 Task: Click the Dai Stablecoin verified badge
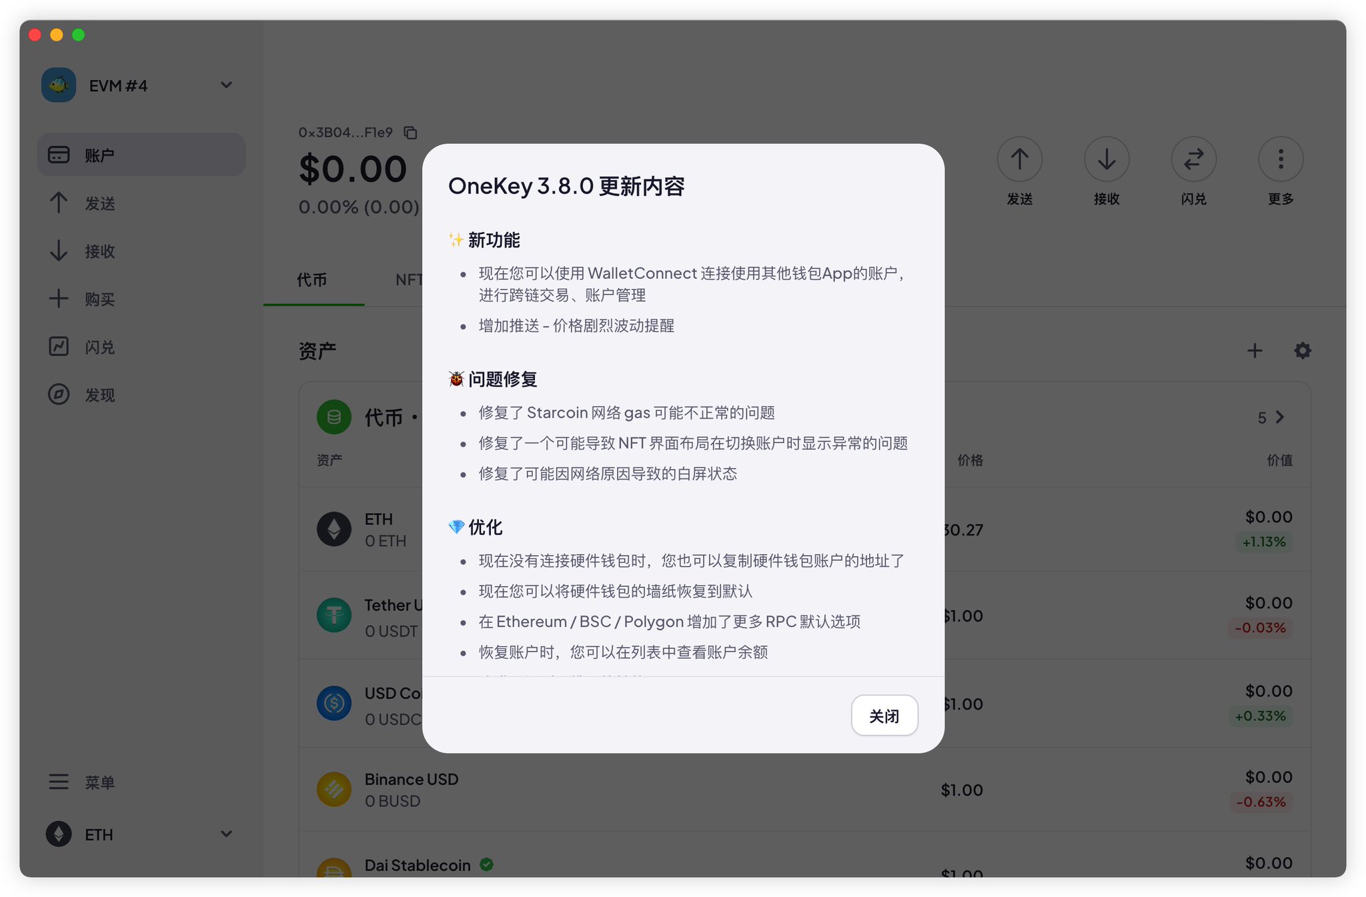pyautogui.click(x=487, y=865)
